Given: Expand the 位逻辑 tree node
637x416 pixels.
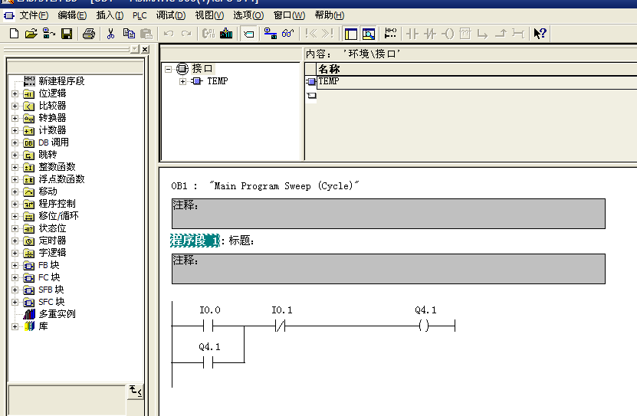Looking at the screenshot, I should pos(15,93).
